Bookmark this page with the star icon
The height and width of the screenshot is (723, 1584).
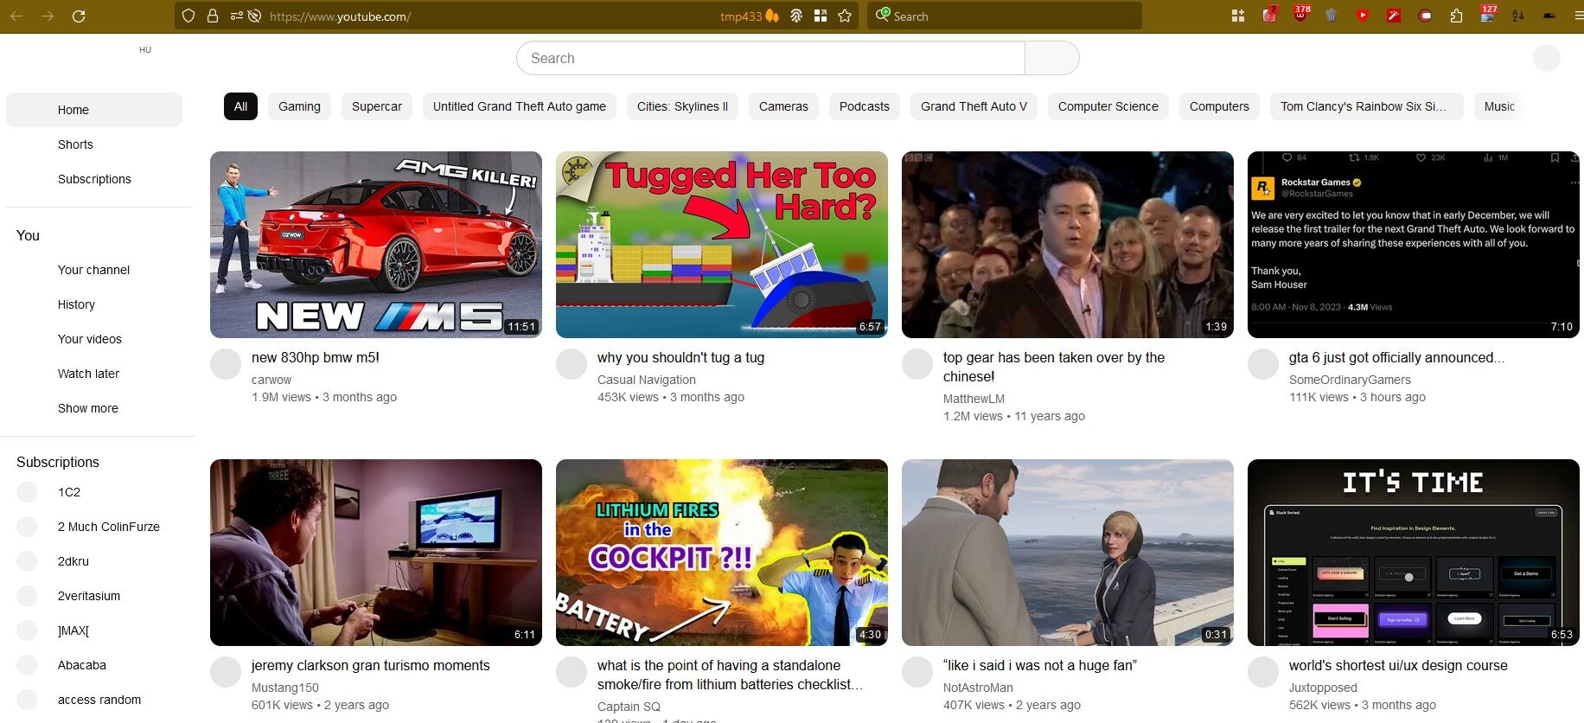(x=845, y=16)
